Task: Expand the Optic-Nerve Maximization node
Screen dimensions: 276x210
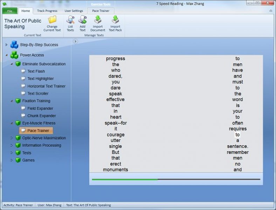Action: (x=11, y=138)
